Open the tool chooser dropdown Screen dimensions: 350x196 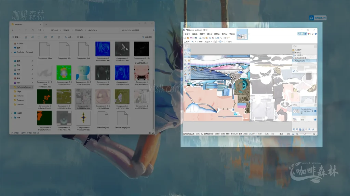click(193, 42)
